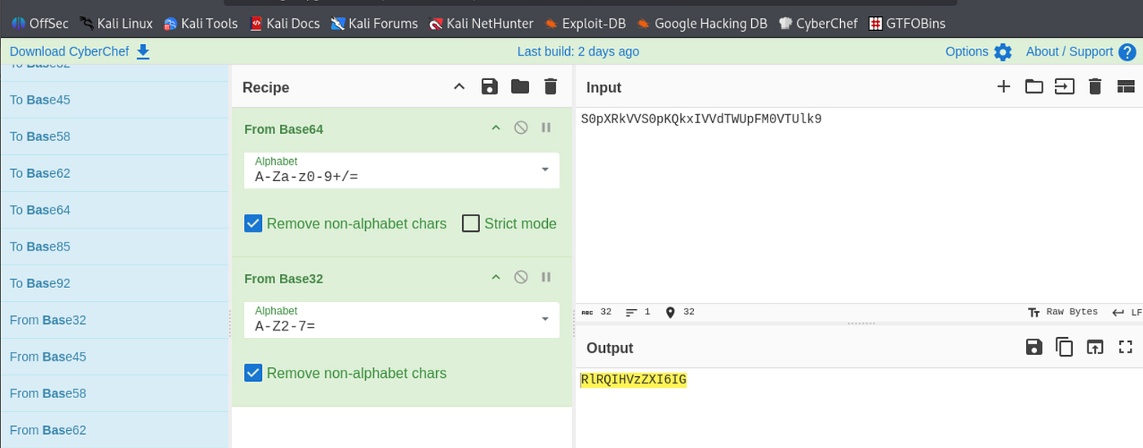Click the From Base64 operation title
This screenshot has width=1143, height=448.
[284, 129]
